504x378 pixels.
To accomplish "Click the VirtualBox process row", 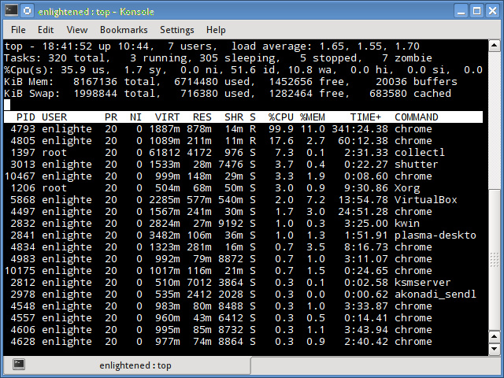I will (x=236, y=200).
